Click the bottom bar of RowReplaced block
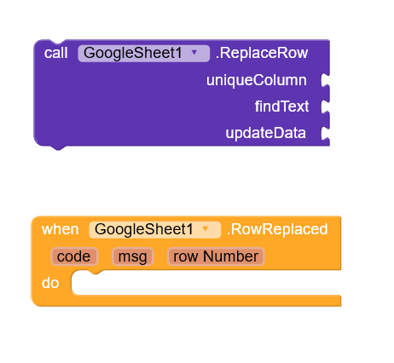This screenshot has height=363, width=394. click(188, 301)
